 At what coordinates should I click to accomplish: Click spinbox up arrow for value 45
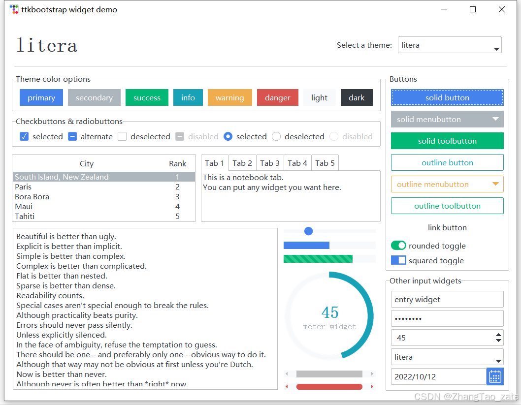pyautogui.click(x=498, y=335)
